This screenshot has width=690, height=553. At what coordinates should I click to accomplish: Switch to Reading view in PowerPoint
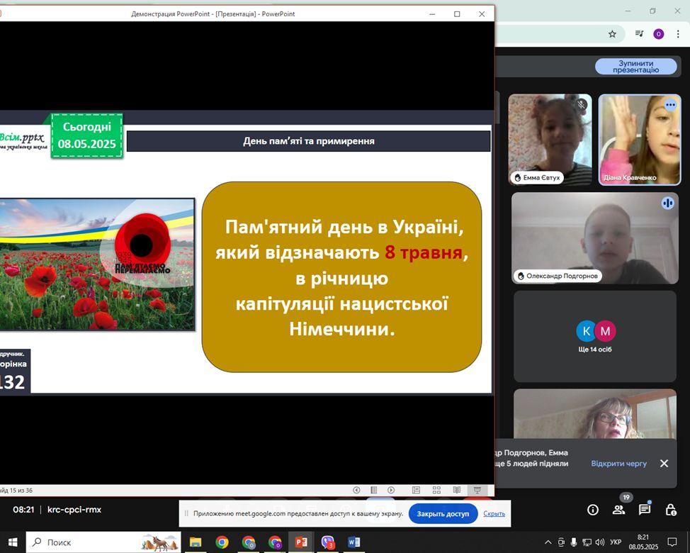click(x=457, y=490)
